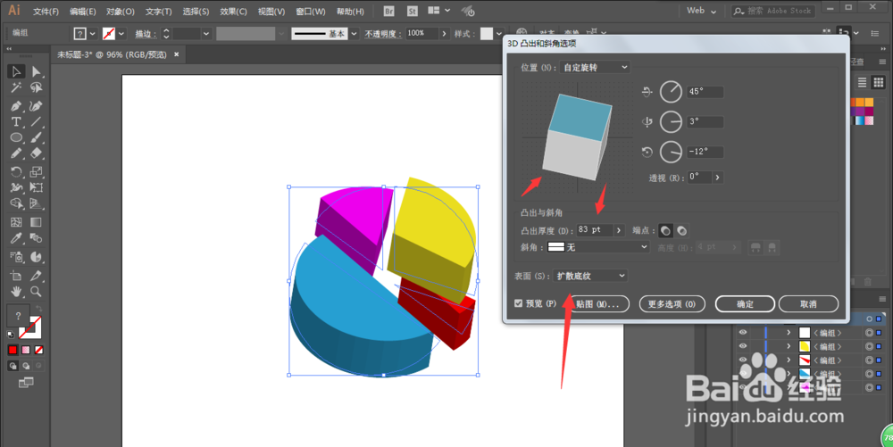Select the Free Transform tool
The image size is (893, 447).
pyautogui.click(x=36, y=187)
